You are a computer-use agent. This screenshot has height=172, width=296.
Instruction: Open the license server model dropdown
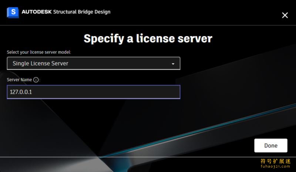pos(94,64)
